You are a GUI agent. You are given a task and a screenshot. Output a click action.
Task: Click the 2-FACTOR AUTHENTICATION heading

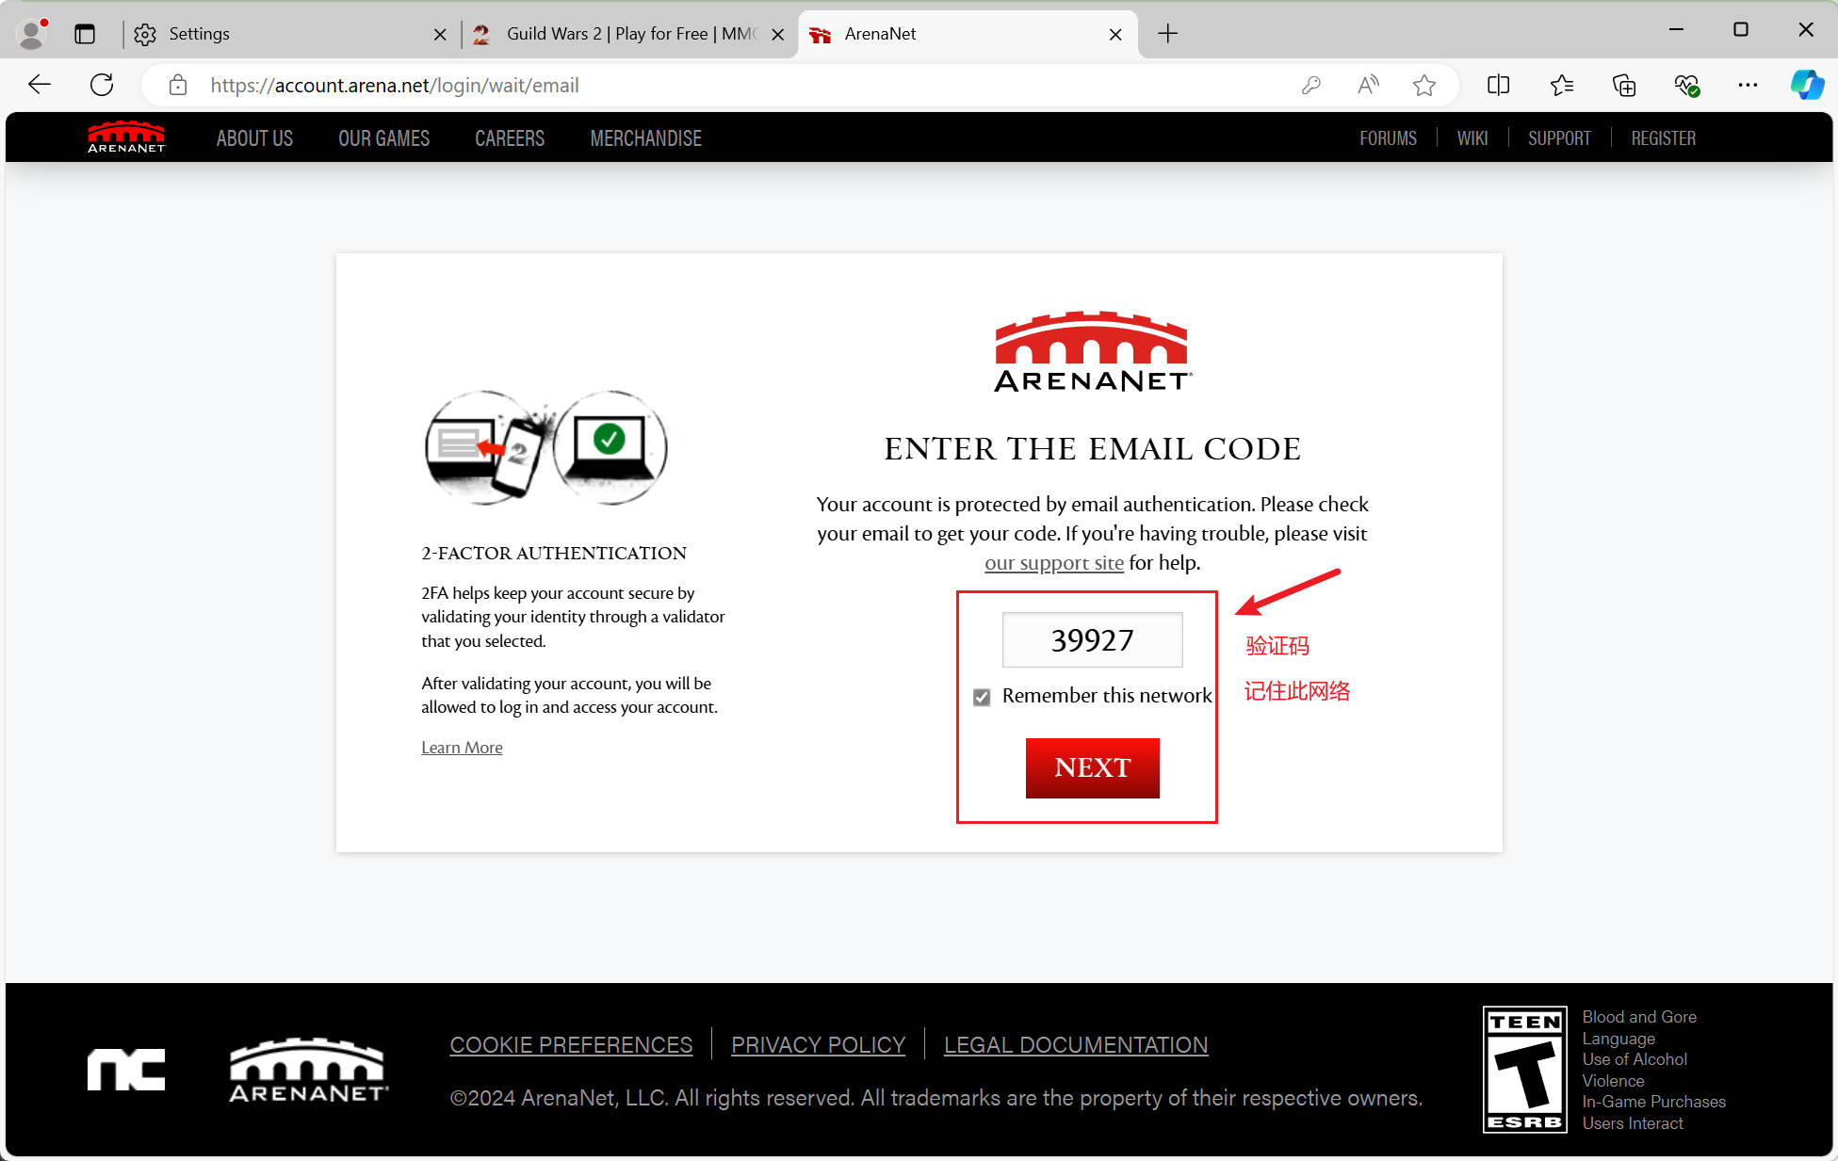[554, 554]
